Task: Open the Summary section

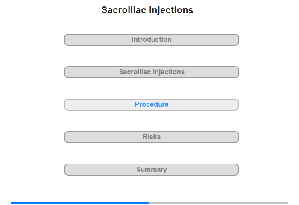Action: (x=151, y=170)
